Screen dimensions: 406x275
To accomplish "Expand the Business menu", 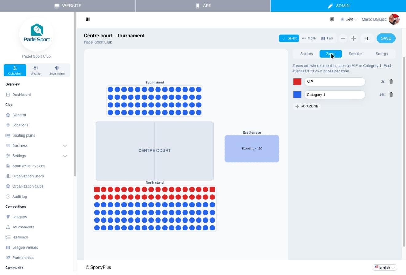I will point(37,145).
